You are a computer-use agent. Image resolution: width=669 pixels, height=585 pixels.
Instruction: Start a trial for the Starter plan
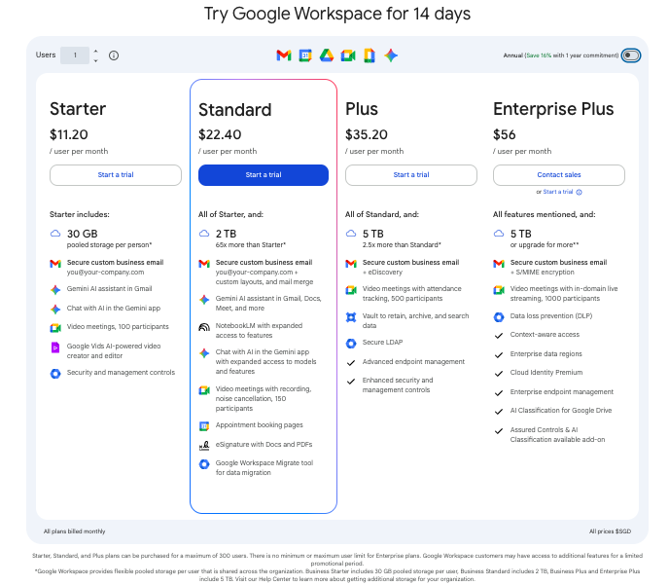[x=116, y=175]
